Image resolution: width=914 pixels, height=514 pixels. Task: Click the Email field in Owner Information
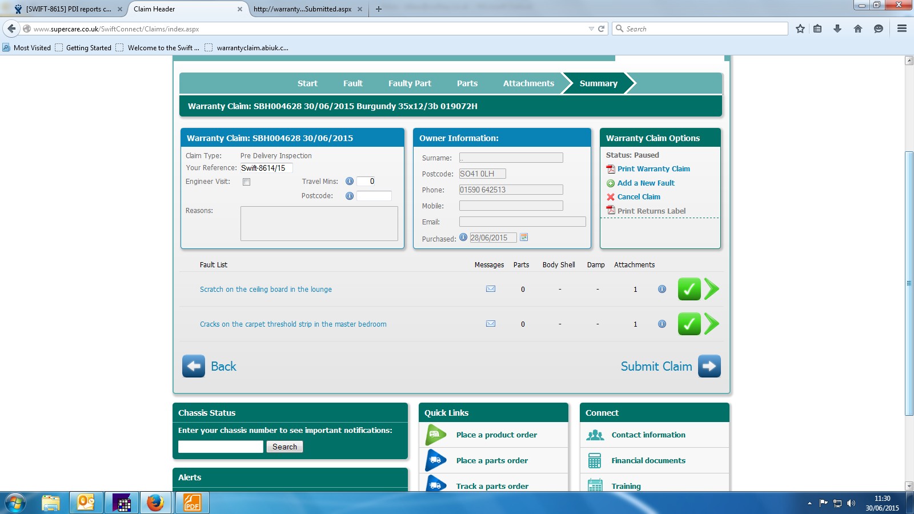(x=523, y=222)
